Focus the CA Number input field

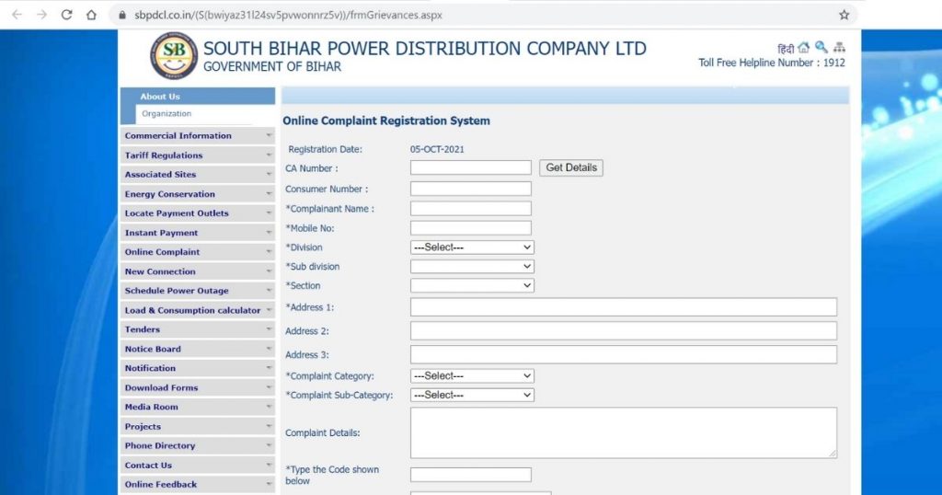pos(470,167)
